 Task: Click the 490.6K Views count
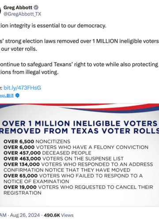(59, 215)
